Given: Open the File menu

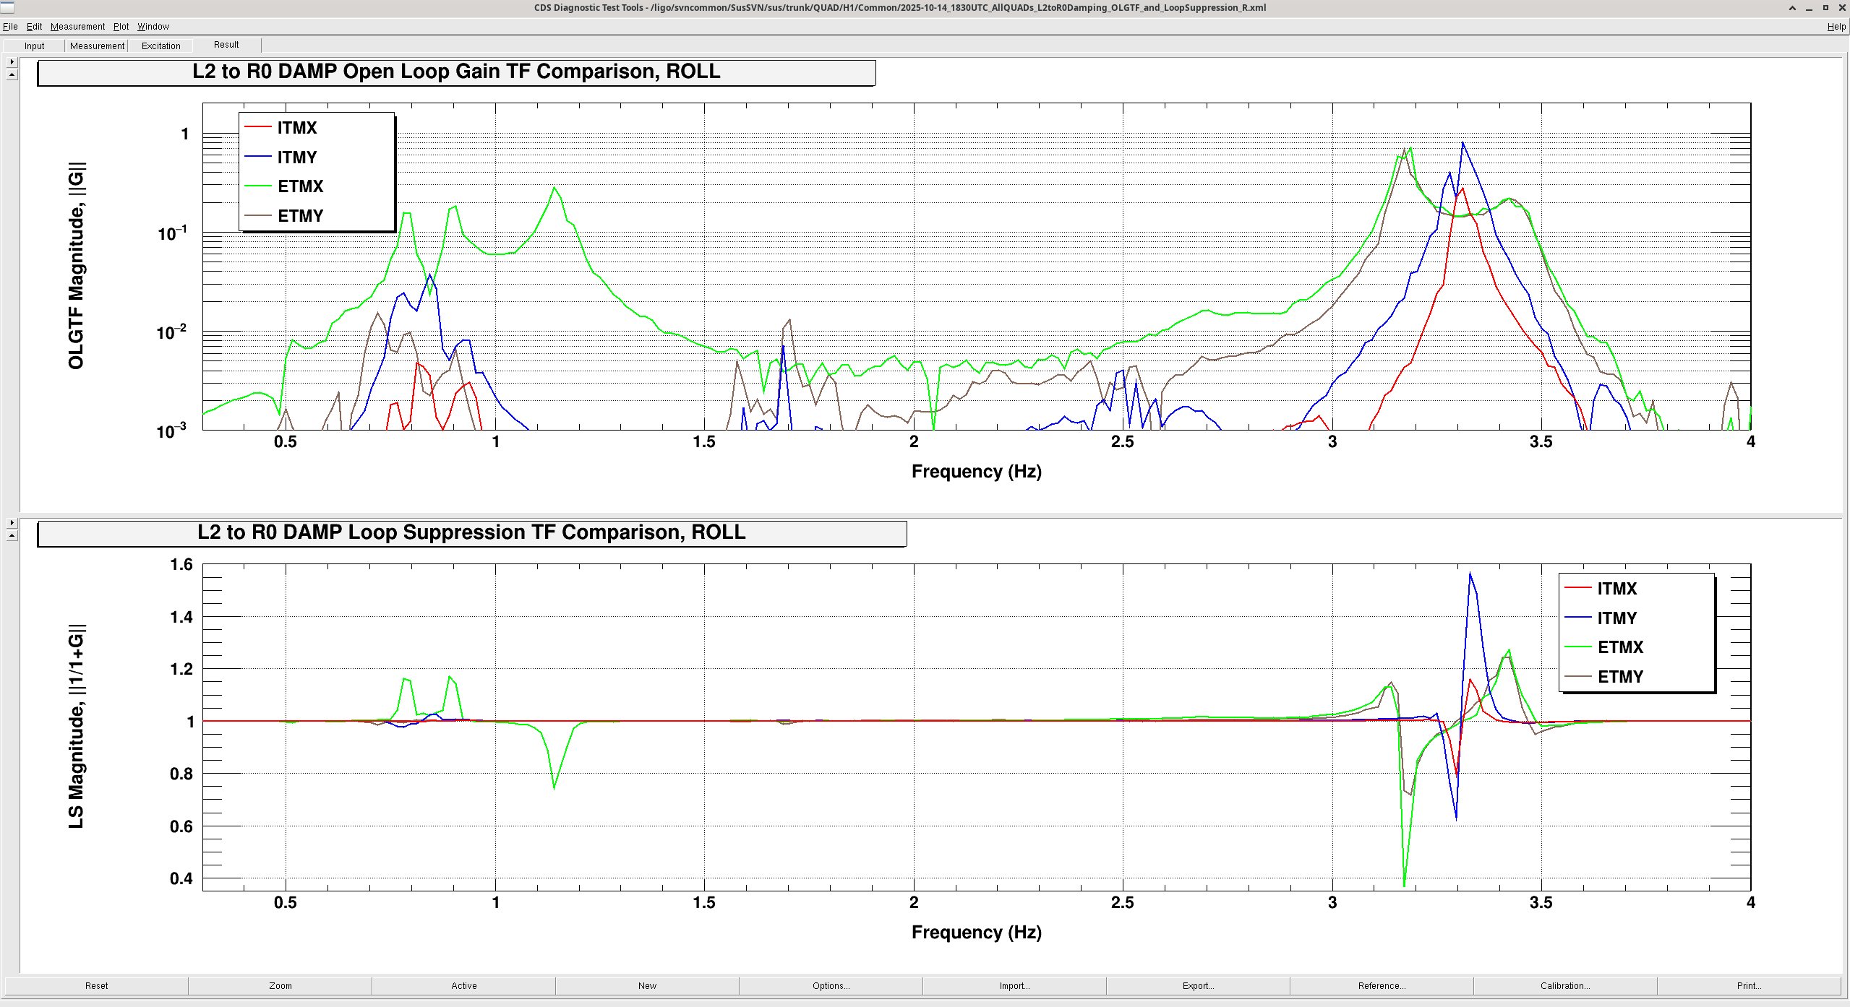Looking at the screenshot, I should tap(10, 27).
